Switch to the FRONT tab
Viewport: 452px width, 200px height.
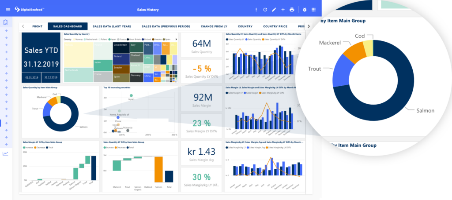tap(37, 26)
